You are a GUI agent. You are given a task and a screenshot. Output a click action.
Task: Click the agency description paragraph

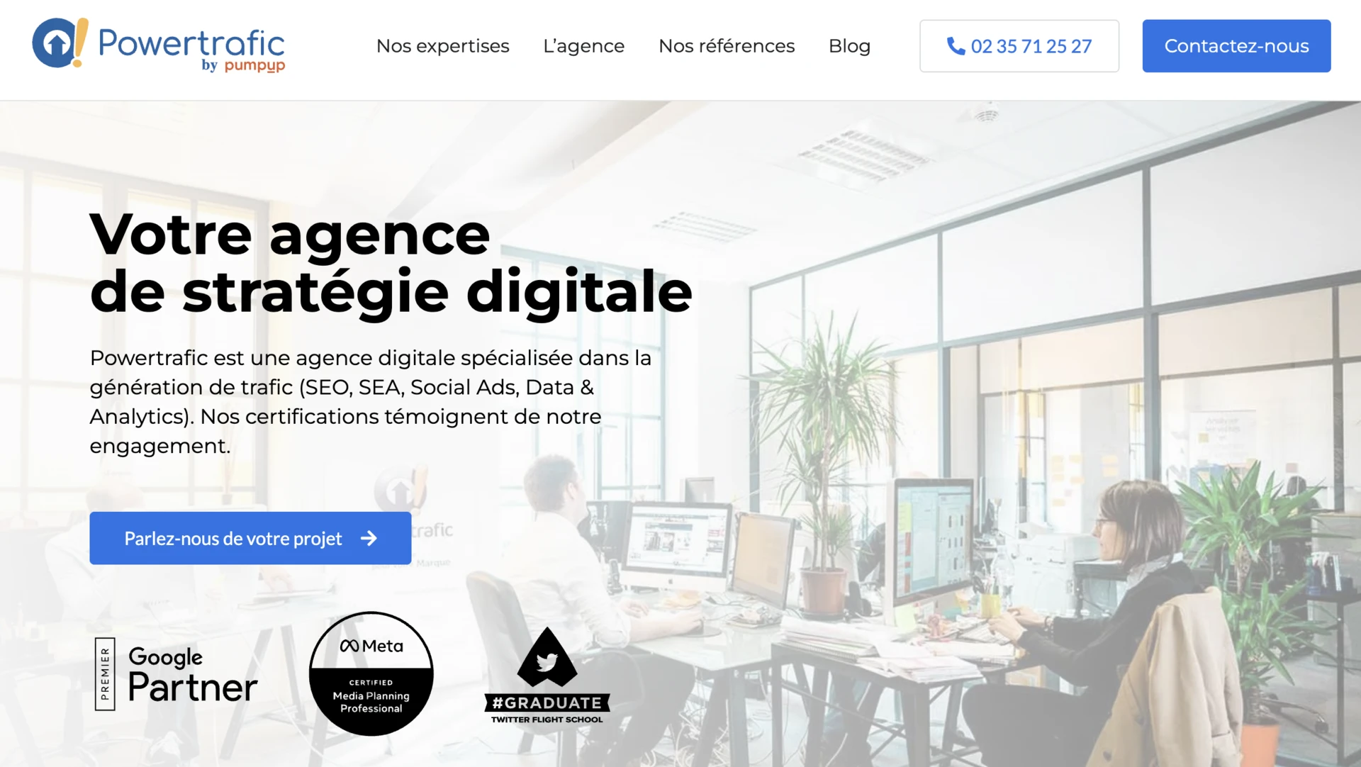click(x=371, y=402)
